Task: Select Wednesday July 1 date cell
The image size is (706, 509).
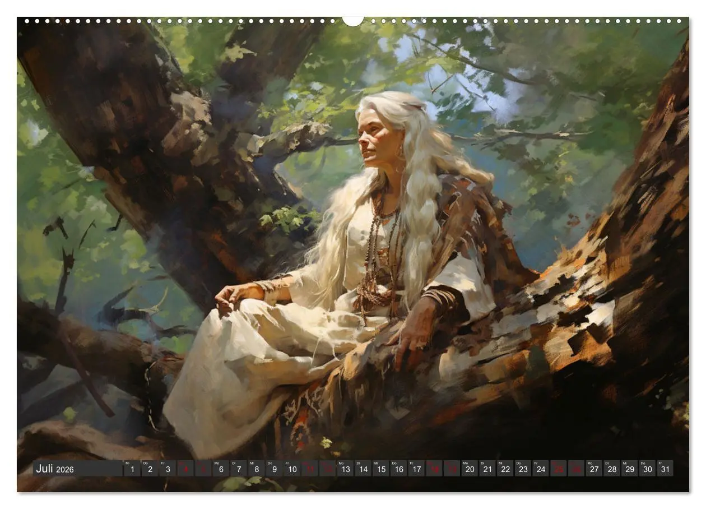Action: point(132,469)
